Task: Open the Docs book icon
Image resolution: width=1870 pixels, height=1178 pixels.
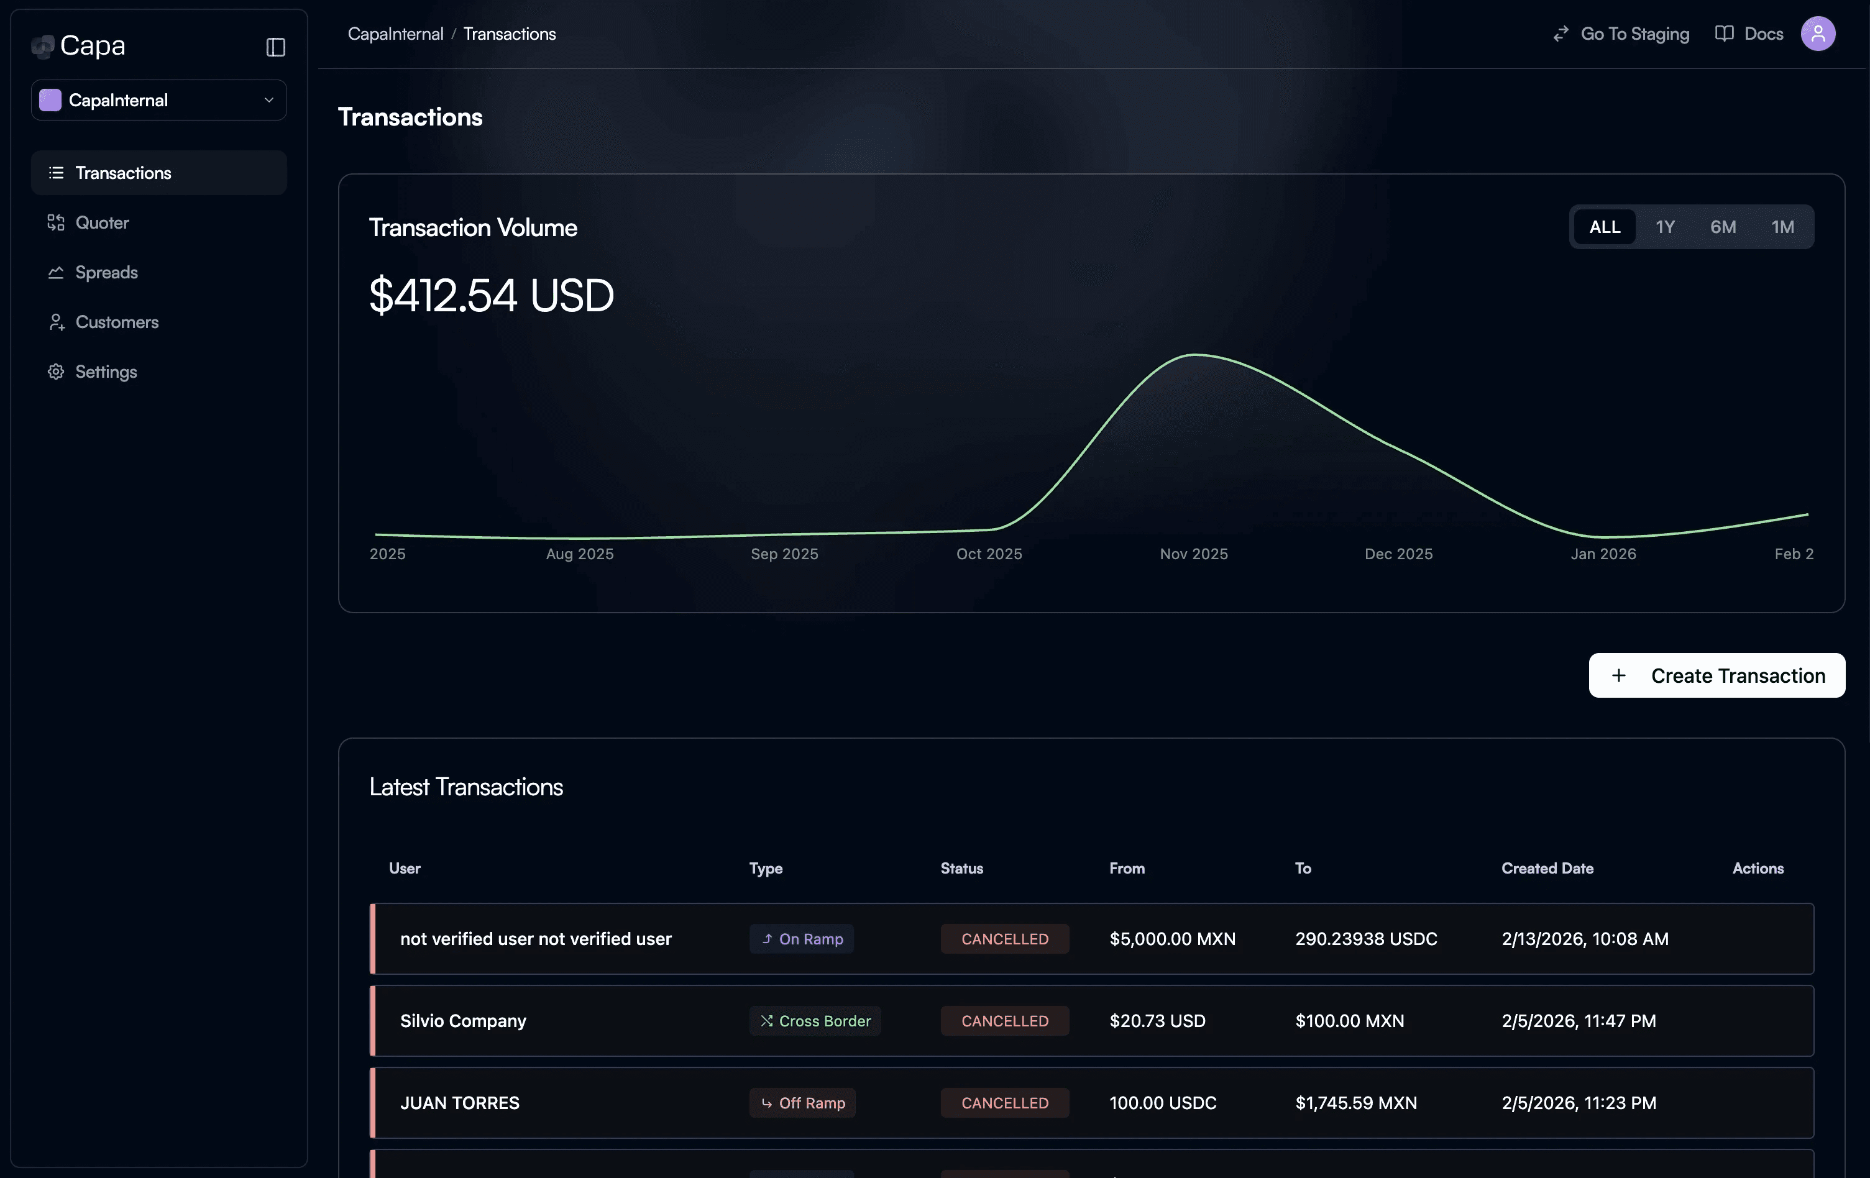Action: (x=1724, y=34)
